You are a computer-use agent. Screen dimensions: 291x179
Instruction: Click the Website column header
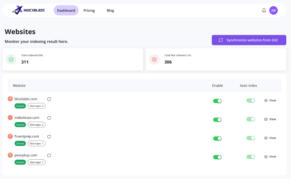(x=19, y=86)
